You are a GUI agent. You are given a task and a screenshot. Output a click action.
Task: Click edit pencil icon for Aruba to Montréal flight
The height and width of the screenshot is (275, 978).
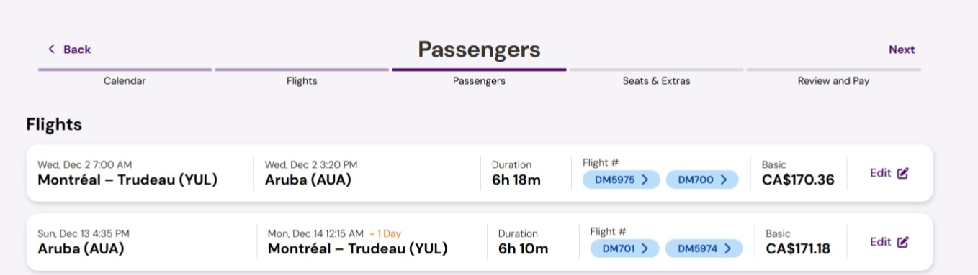tap(903, 242)
